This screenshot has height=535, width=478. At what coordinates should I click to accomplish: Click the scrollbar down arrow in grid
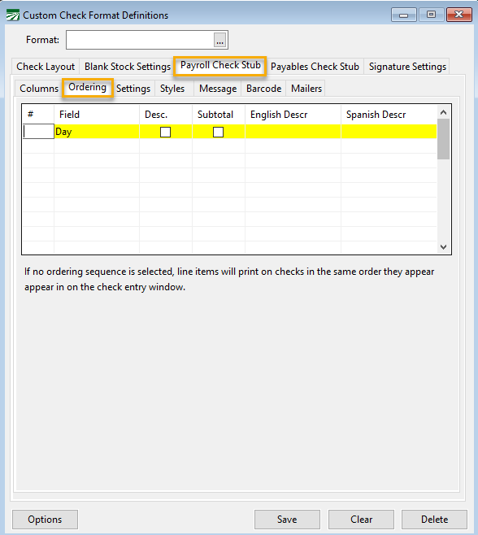click(x=444, y=246)
